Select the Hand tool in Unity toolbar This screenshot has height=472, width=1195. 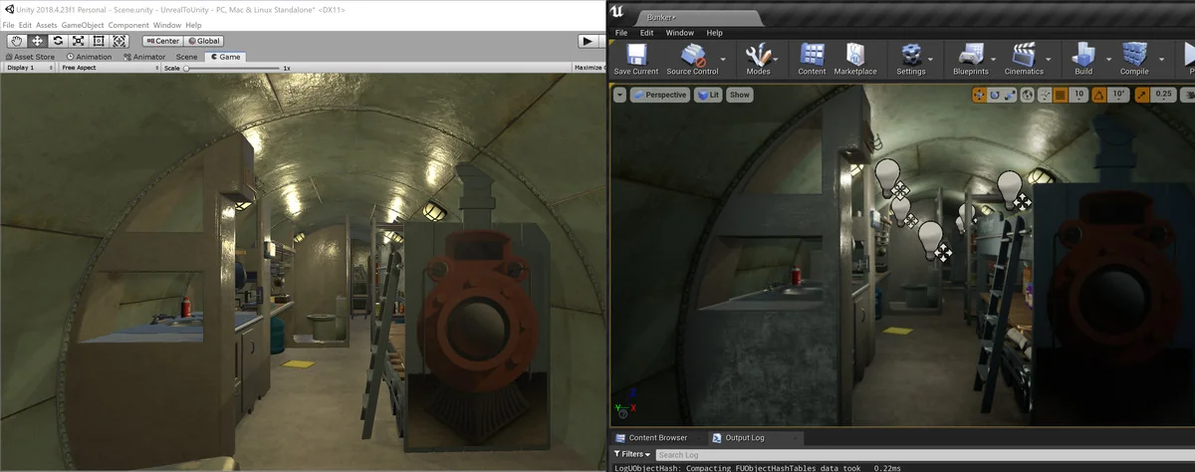click(17, 41)
